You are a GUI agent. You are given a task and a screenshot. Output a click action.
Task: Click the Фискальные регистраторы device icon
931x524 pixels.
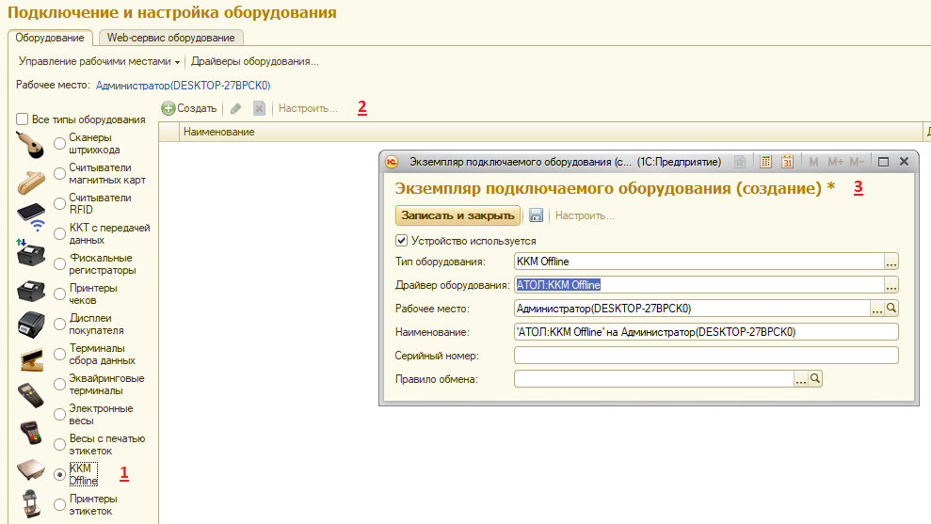tap(31, 291)
